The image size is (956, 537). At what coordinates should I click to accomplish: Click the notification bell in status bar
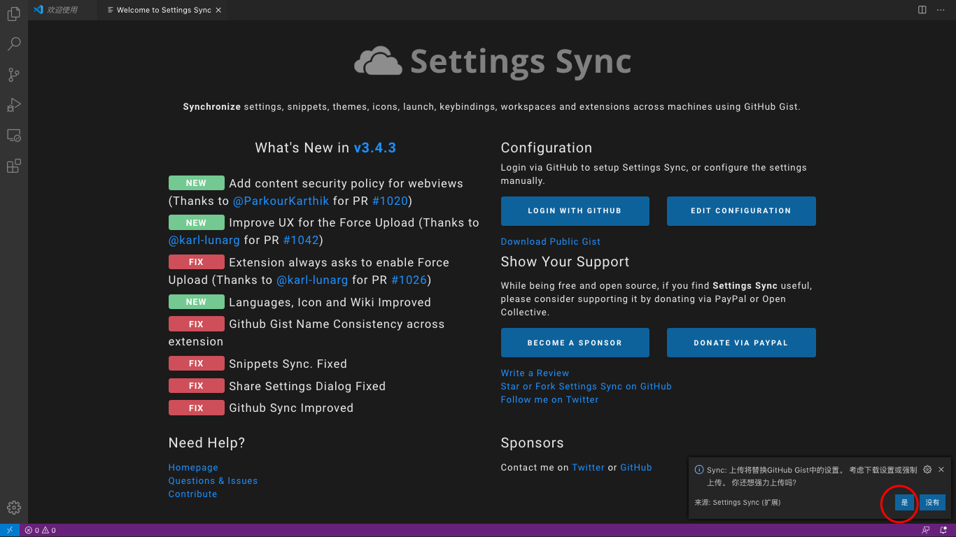[943, 530]
